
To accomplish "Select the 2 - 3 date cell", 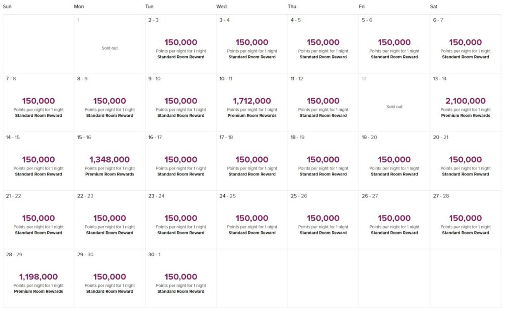I will pyautogui.click(x=180, y=44).
